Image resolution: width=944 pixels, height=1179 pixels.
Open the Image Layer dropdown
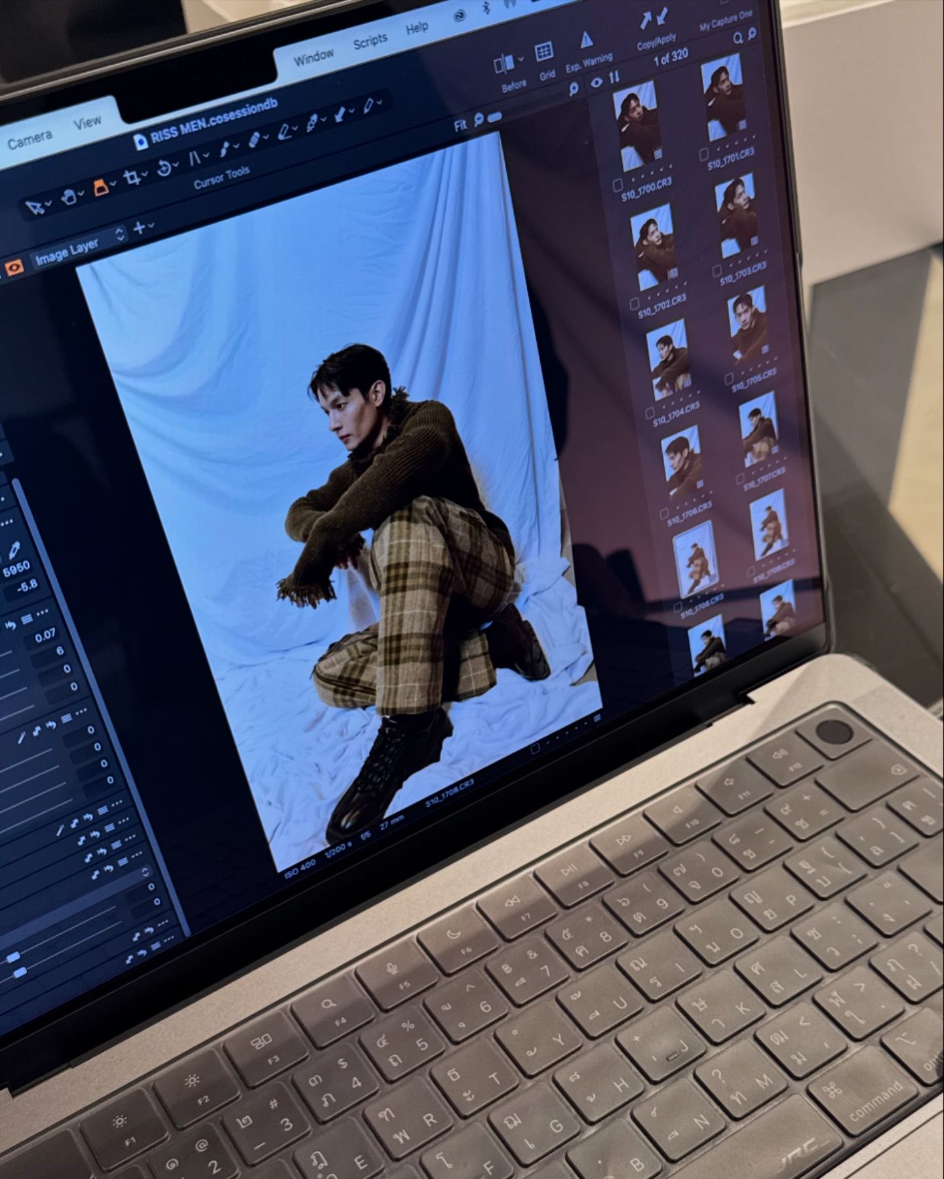79,247
